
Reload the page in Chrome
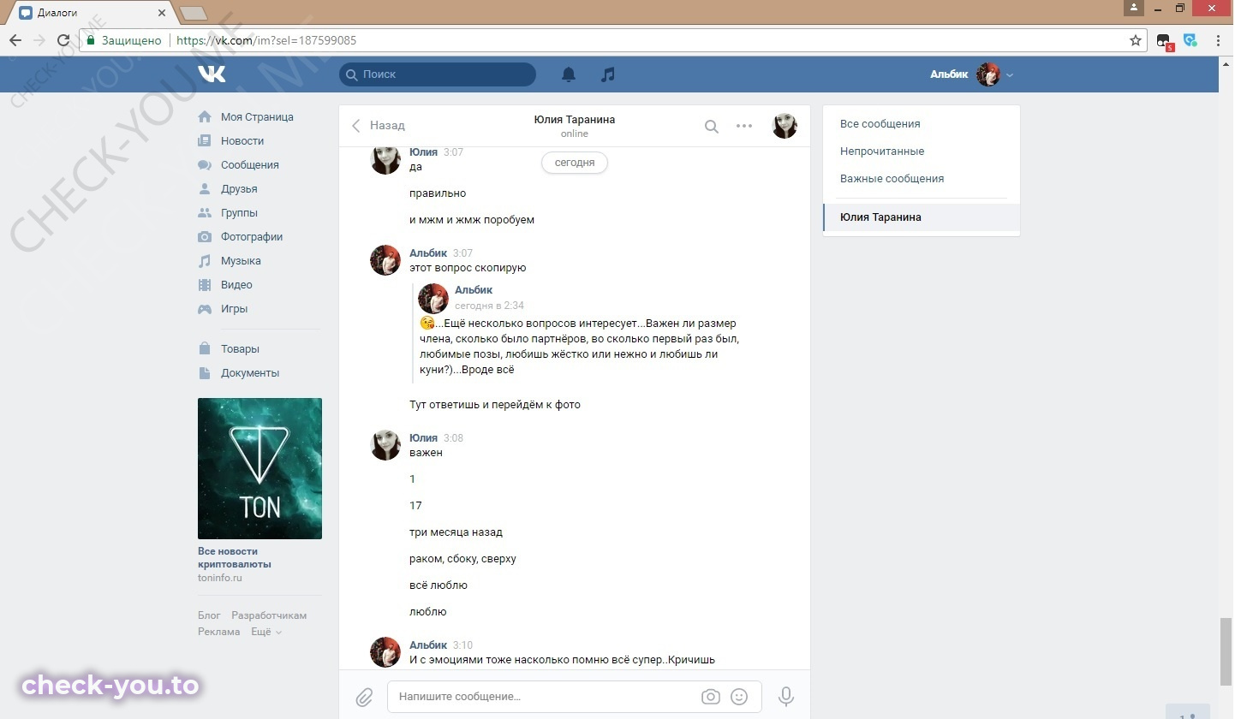(63, 40)
